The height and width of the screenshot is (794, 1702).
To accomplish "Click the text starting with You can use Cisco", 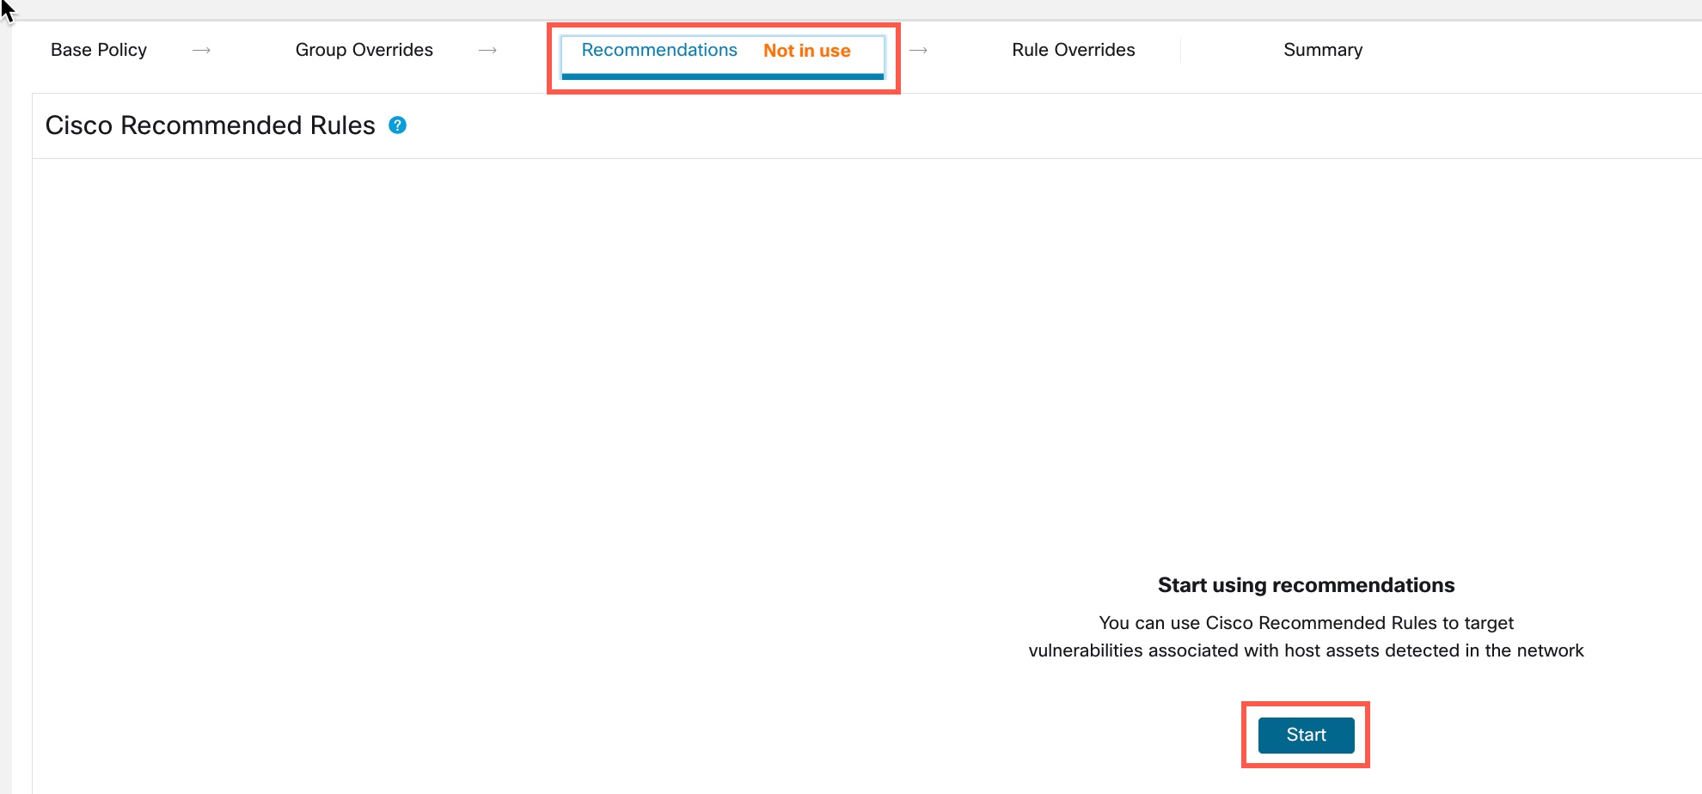I will point(1305,623).
